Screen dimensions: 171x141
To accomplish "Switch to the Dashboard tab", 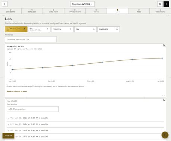I will (10, 11).
